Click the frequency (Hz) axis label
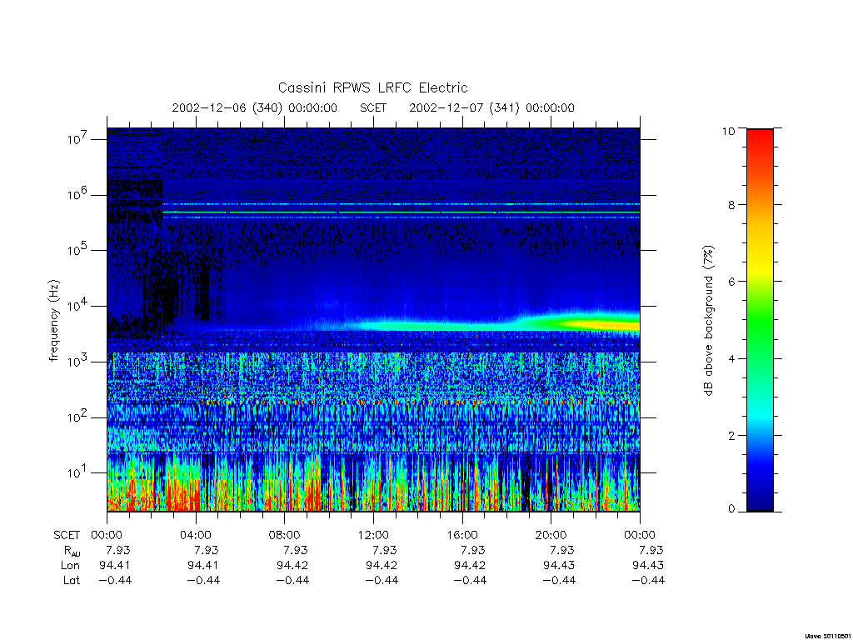Screen dimensions: 853x640 tap(53, 321)
